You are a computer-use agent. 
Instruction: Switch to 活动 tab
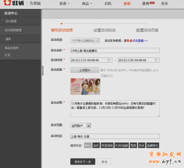[127, 4]
